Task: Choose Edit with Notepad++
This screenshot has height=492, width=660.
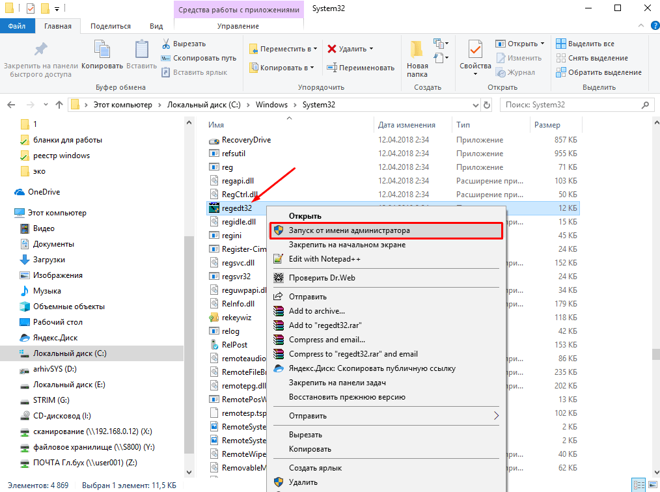Action: click(325, 259)
